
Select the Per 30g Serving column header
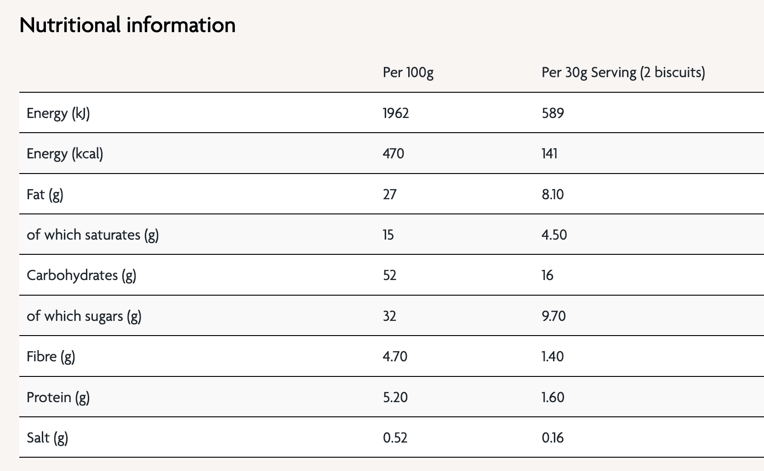(623, 73)
